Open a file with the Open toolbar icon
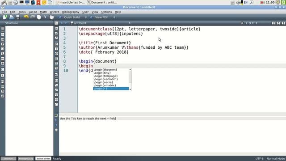 12,17
